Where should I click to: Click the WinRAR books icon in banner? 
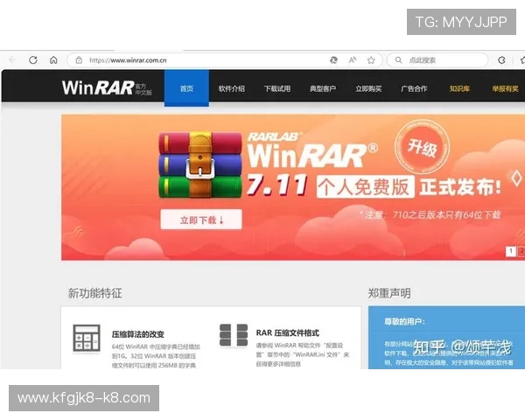click(200, 164)
